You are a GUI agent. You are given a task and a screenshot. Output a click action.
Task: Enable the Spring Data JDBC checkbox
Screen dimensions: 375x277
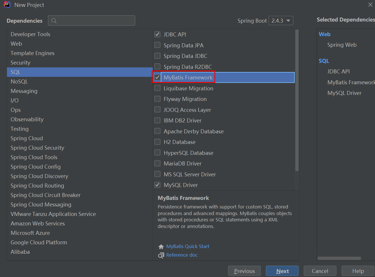click(x=157, y=56)
